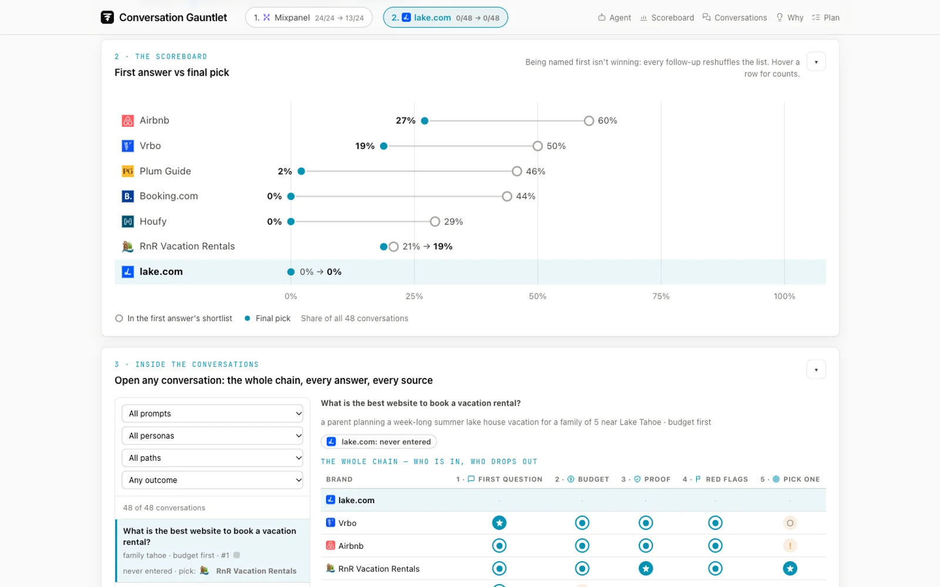The width and height of the screenshot is (940, 587).
Task: Click Airbnb's 27% final pick dot
Action: pyautogui.click(x=425, y=121)
